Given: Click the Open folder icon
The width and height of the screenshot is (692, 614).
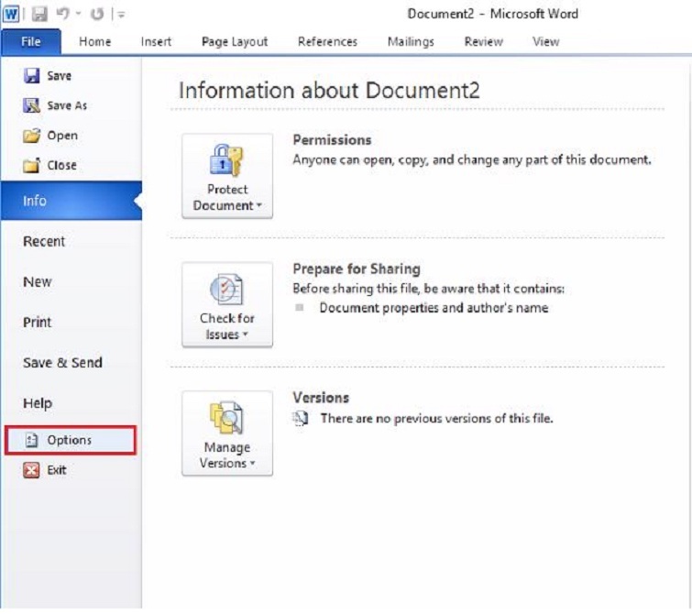Looking at the screenshot, I should click(32, 136).
